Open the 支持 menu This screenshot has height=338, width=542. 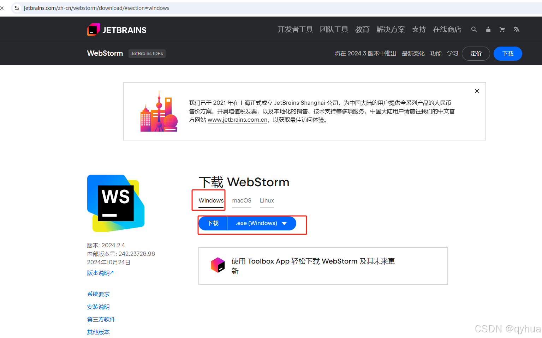click(419, 30)
